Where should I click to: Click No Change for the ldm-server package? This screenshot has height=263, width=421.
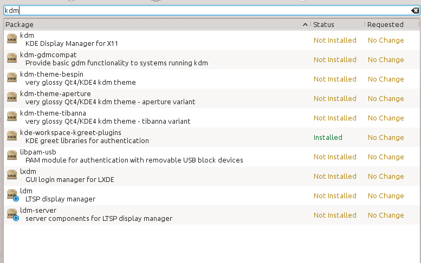[386, 215]
